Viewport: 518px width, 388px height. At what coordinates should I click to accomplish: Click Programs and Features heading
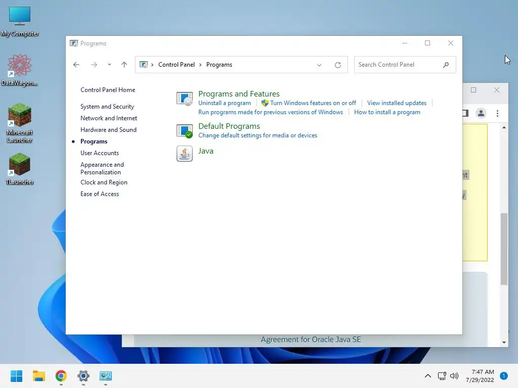coord(239,93)
